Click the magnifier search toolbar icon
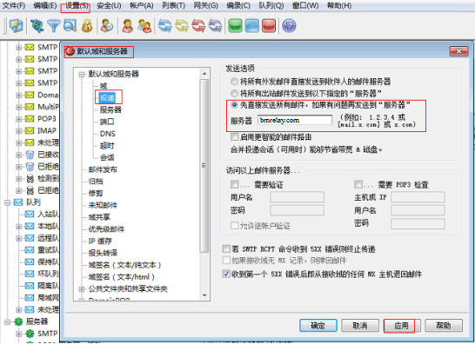 click(70, 26)
